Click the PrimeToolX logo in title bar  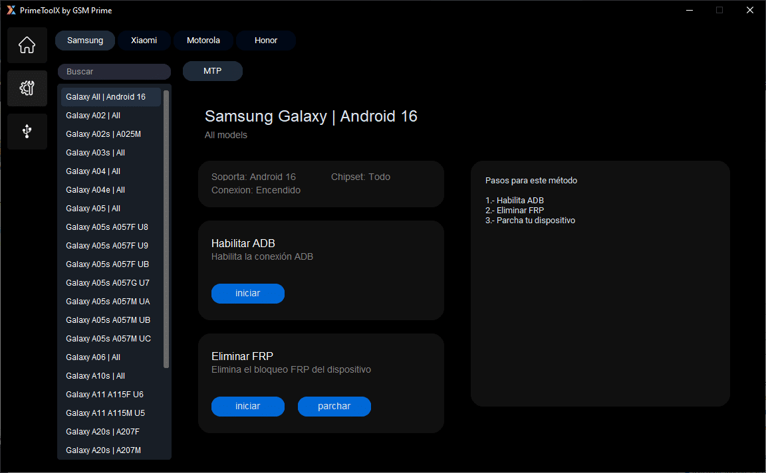point(11,11)
